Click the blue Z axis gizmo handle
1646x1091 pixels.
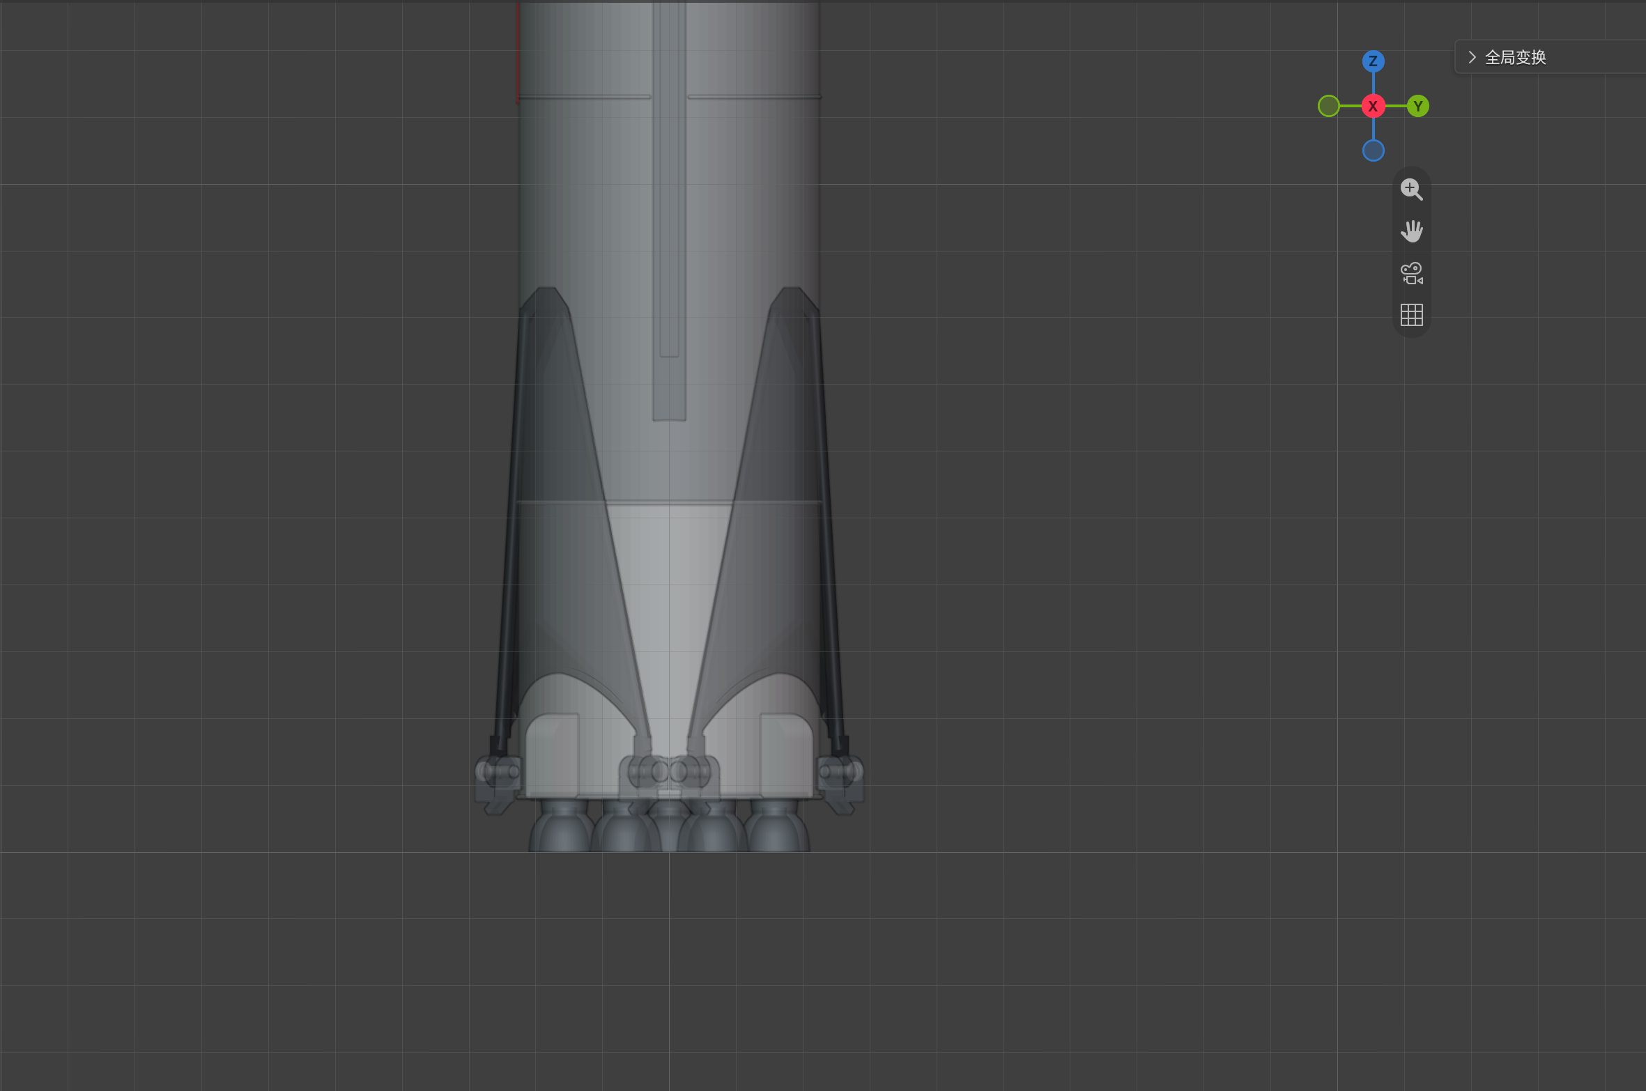tap(1373, 61)
